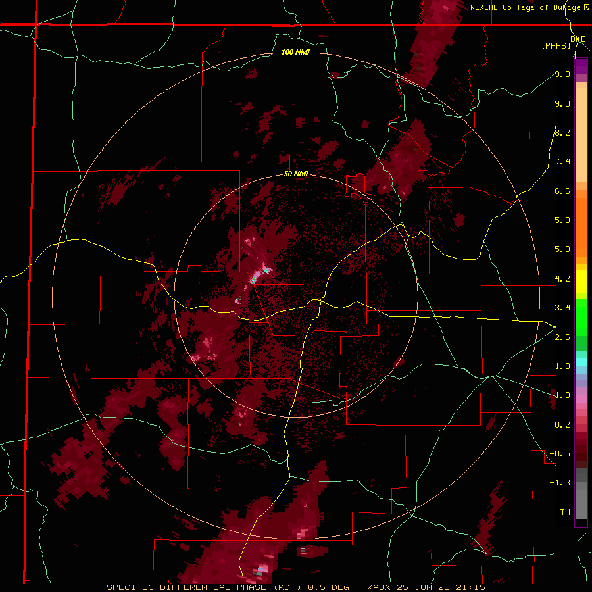The height and width of the screenshot is (592, 592).
Task: Click the 5.0 color scale label
Action: point(562,249)
